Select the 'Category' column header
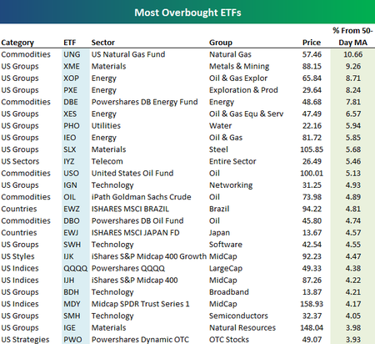This screenshot has height=344, width=375. click(17, 43)
